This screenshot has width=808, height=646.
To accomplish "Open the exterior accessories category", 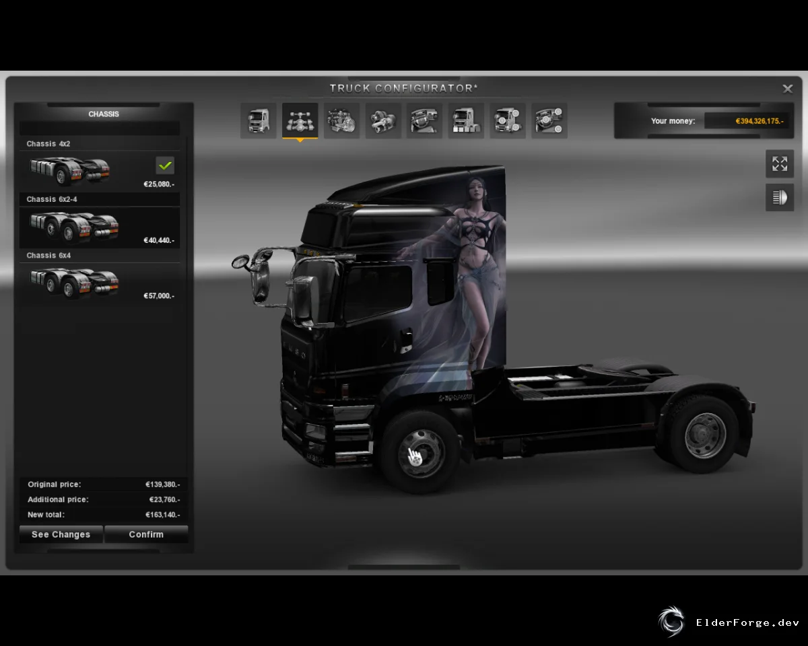I will coord(508,121).
